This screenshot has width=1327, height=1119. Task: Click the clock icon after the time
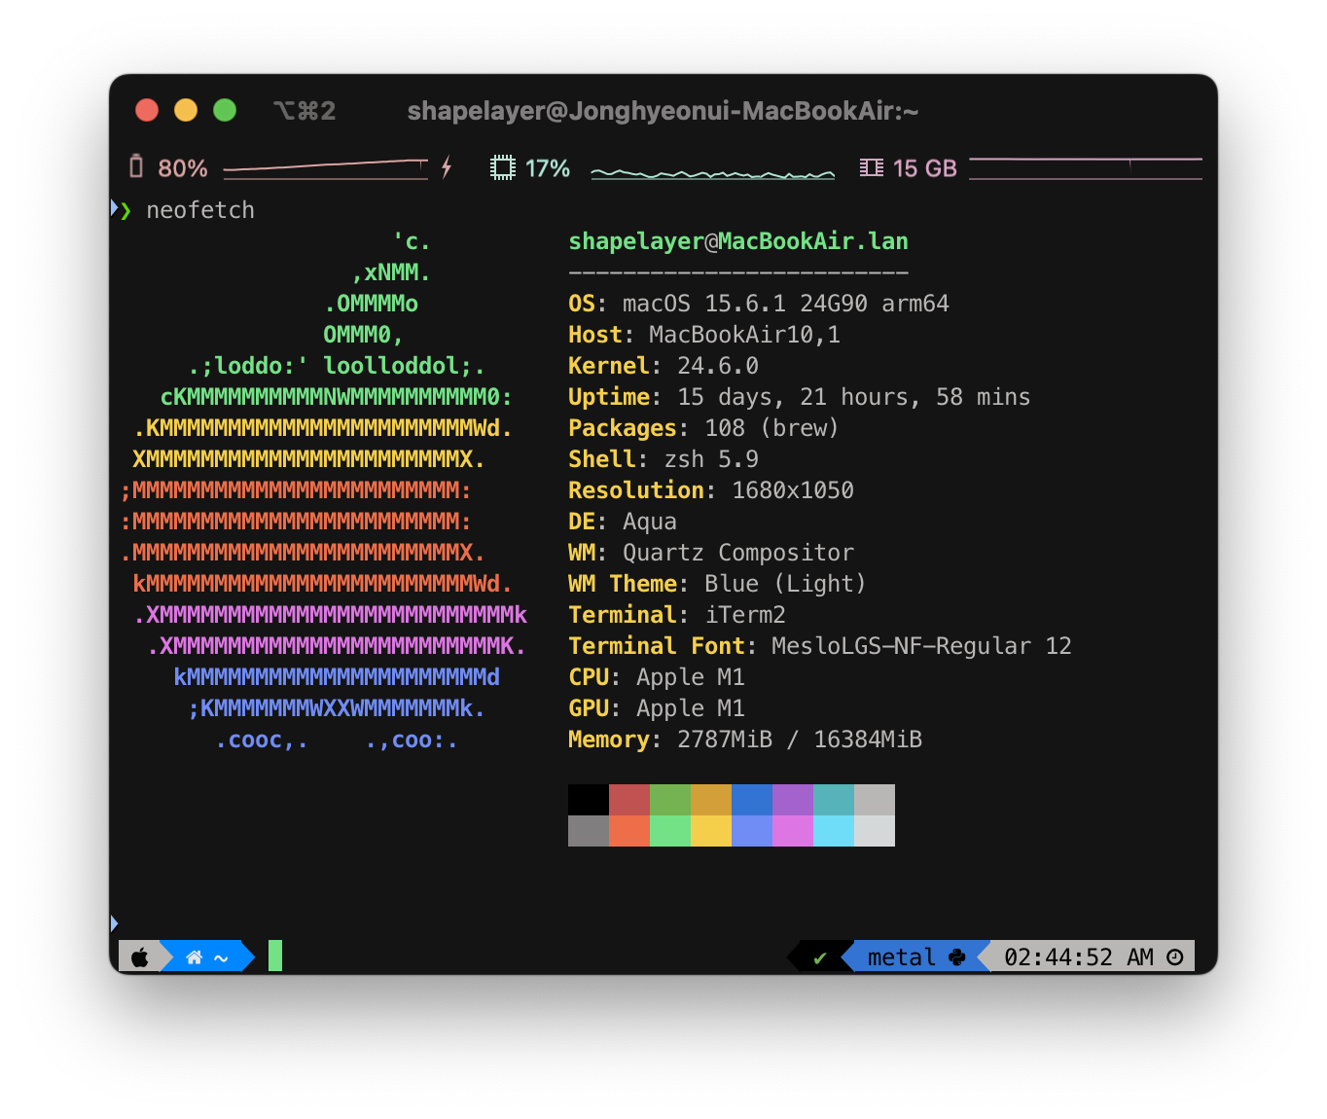coord(1175,957)
